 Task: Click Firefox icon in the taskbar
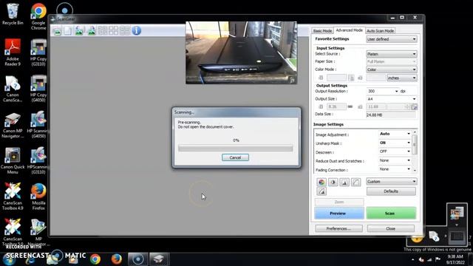pyautogui.click(x=117, y=259)
